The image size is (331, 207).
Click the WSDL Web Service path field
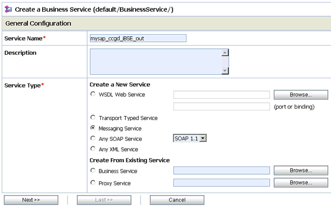(x=221, y=95)
